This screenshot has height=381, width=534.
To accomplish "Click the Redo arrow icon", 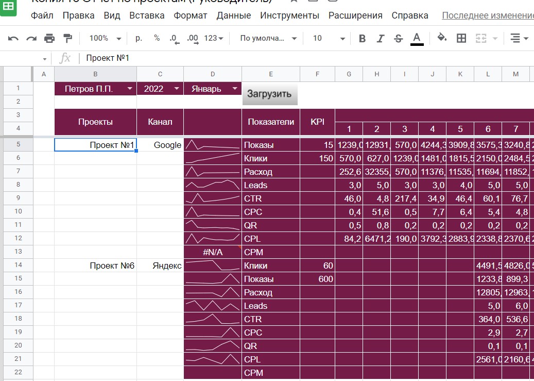I will [31, 38].
